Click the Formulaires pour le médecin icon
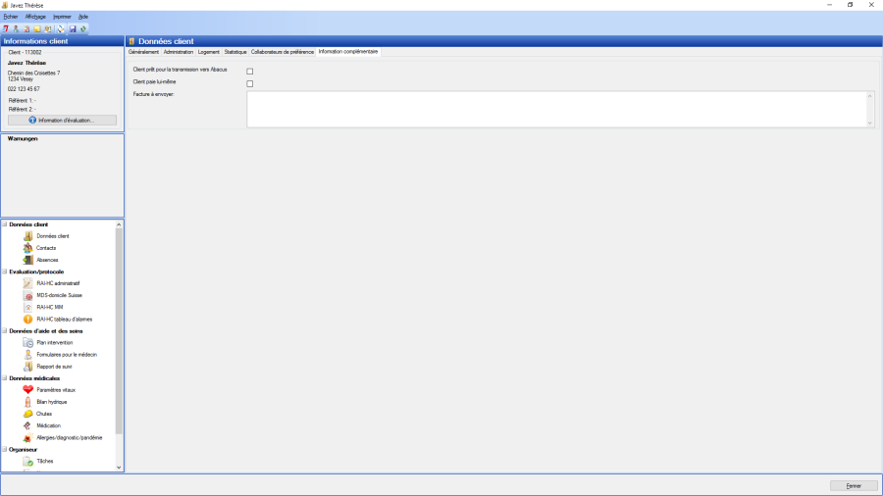 pos(27,354)
